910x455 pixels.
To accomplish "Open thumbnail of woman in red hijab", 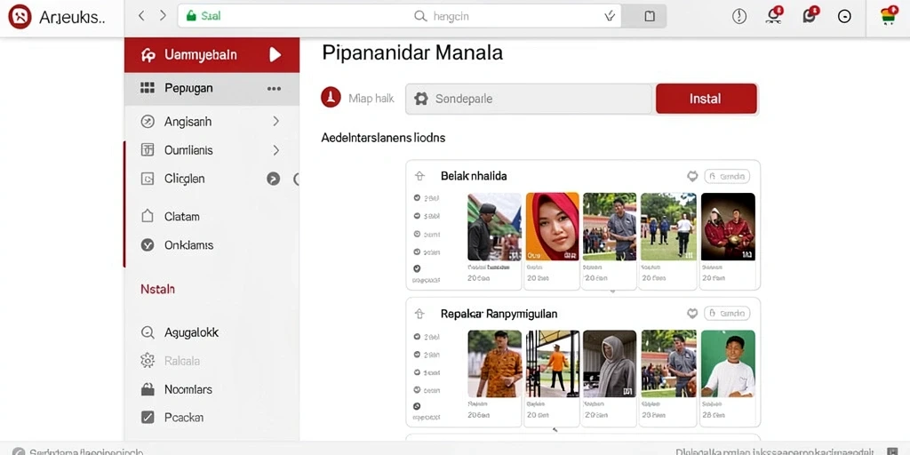I will point(553,227).
